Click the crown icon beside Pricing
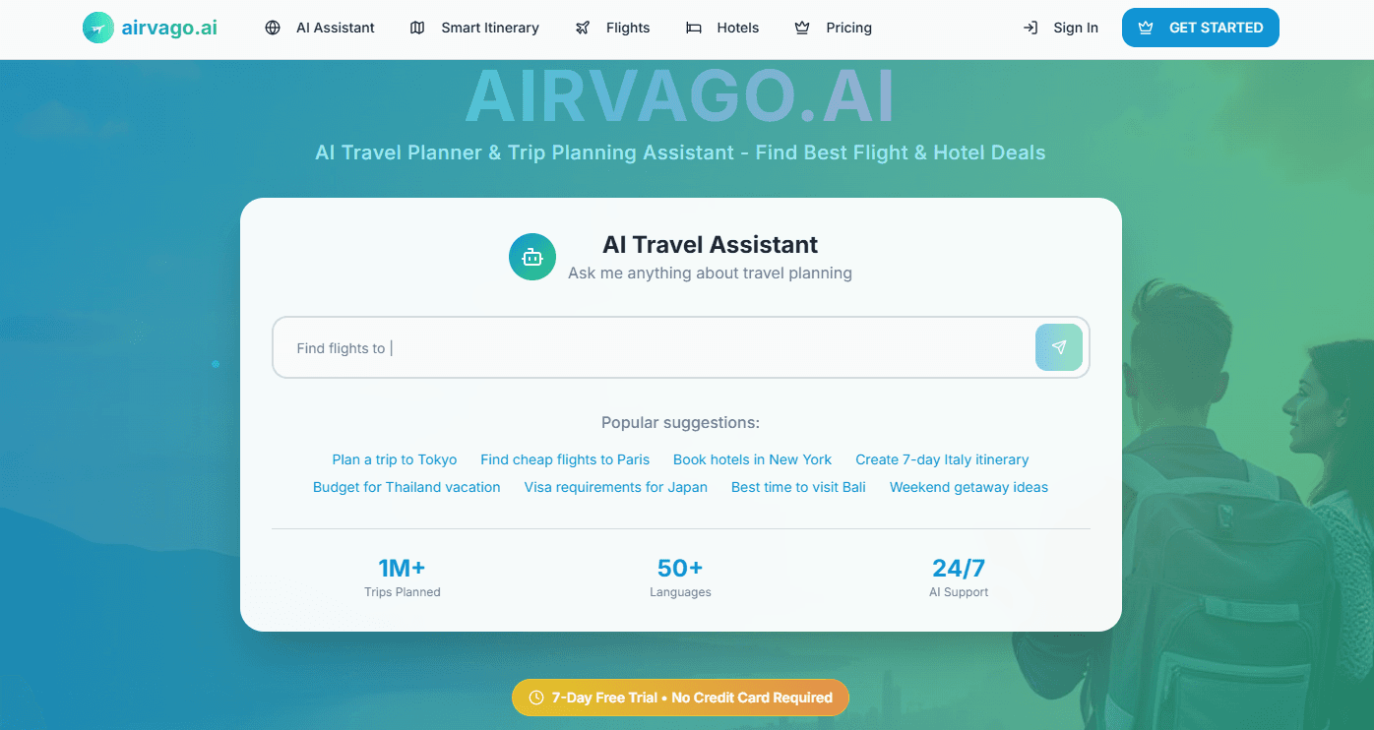The image size is (1374, 730). [x=802, y=28]
